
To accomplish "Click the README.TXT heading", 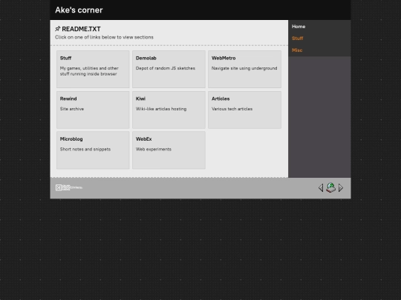I will [81, 29].
